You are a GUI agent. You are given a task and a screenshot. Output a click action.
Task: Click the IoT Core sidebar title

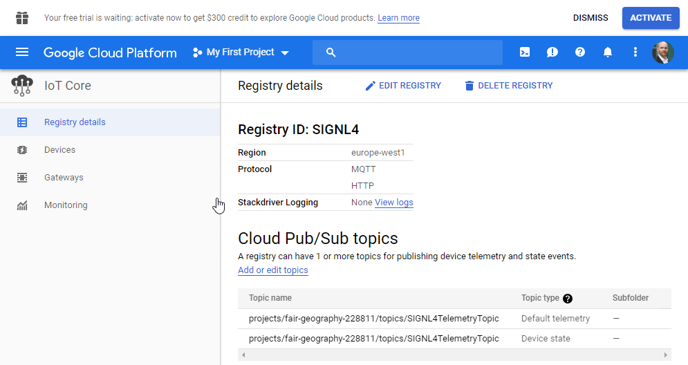pos(68,86)
